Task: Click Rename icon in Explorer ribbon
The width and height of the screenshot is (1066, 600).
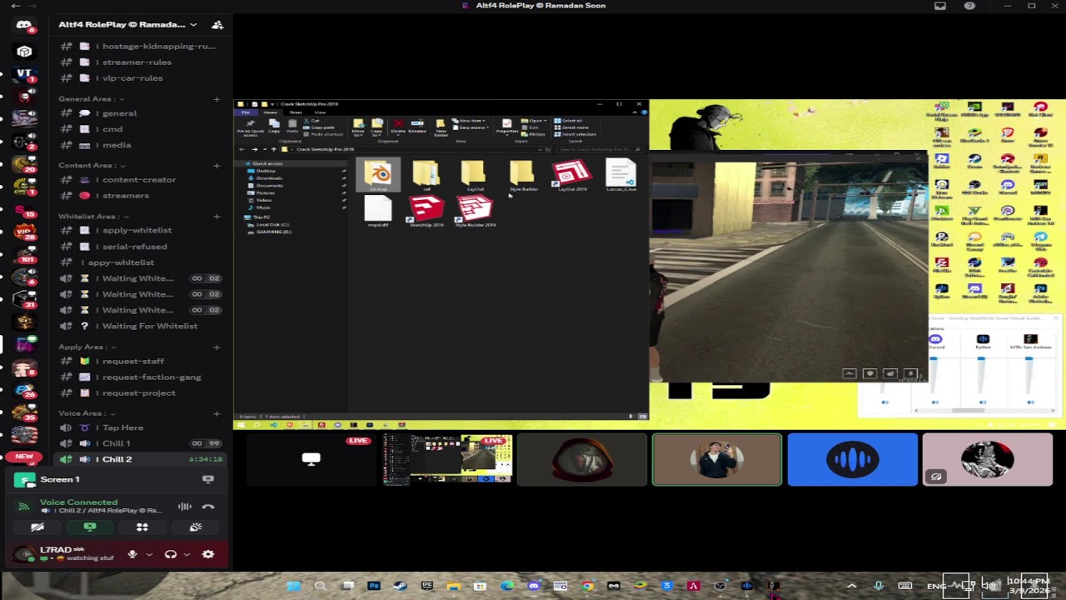Action: point(417,127)
